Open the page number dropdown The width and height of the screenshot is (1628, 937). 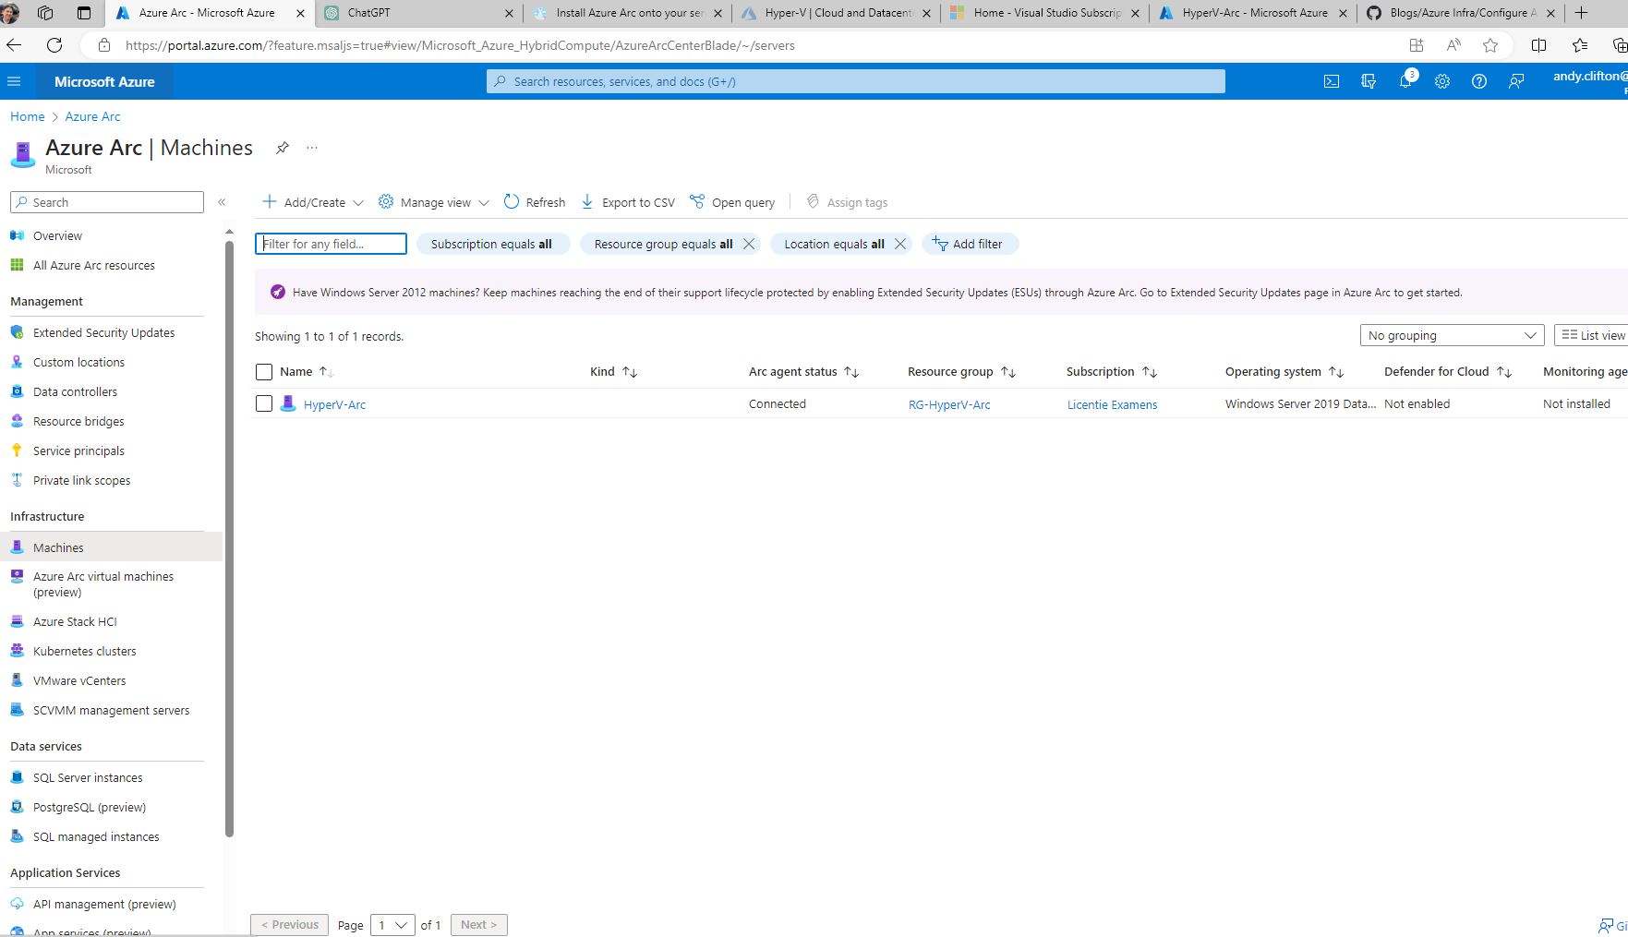pyautogui.click(x=392, y=924)
